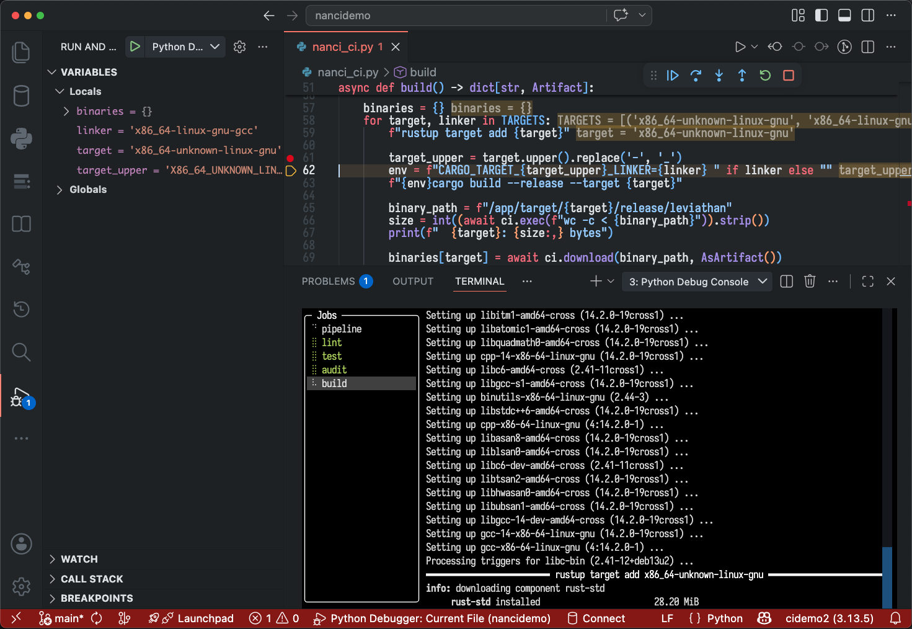Select the cidemo2 (3.13.5) interpreter item
Viewport: 912px width, 629px height.
point(829,618)
